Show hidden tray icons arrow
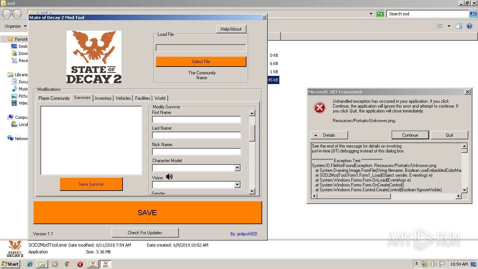 [x=417, y=264]
